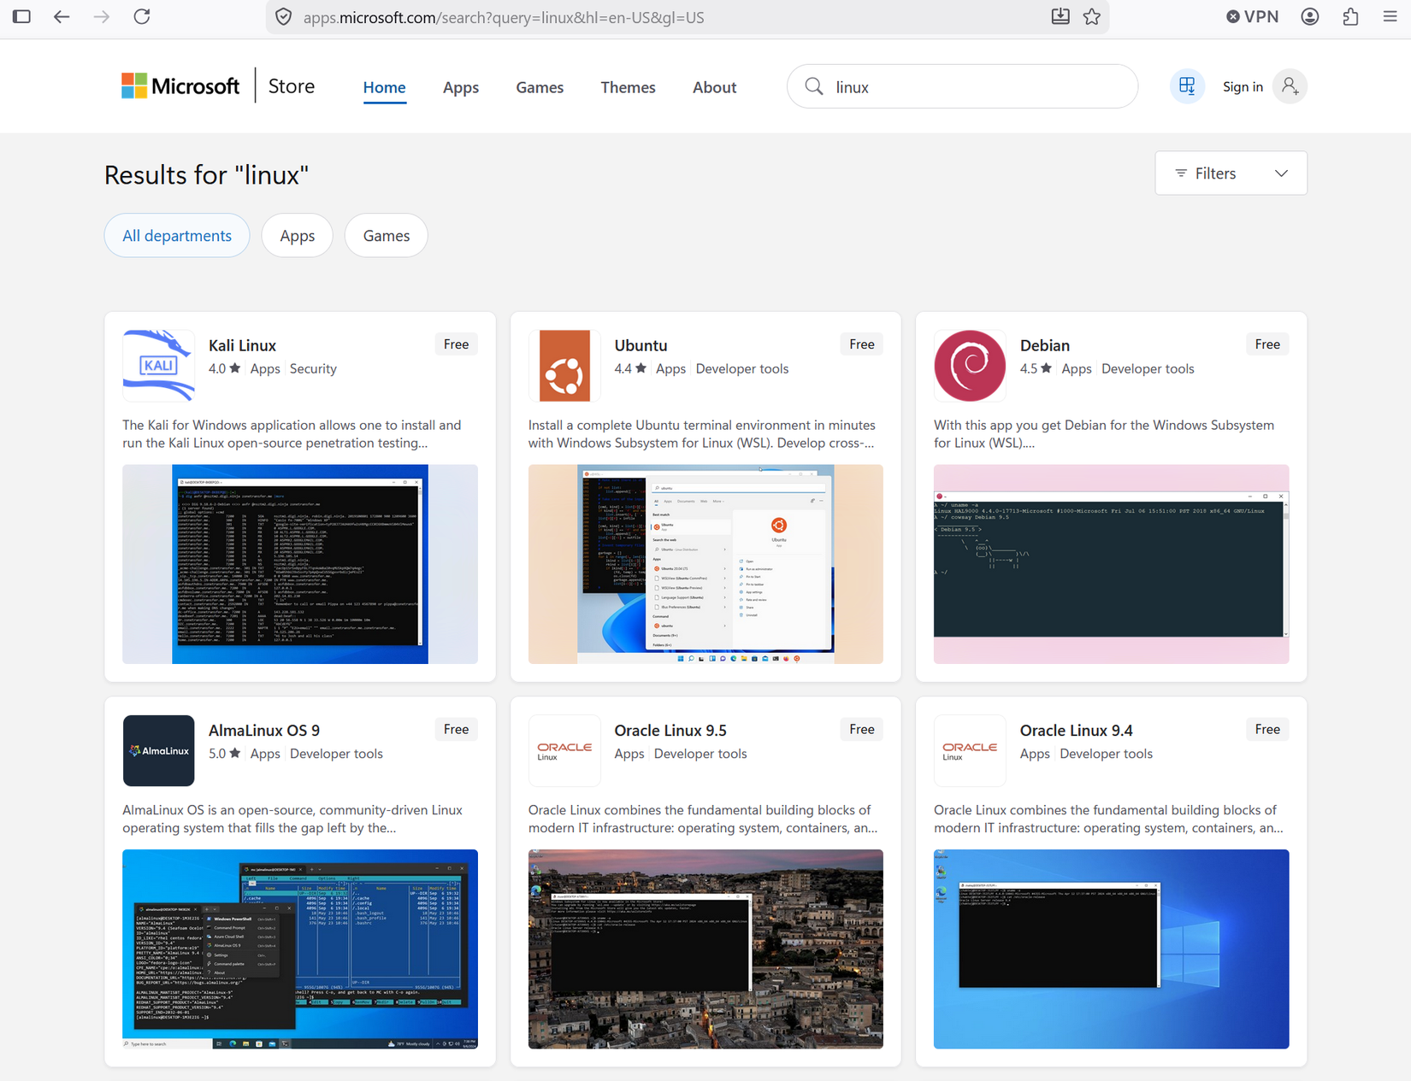Screen dimensions: 1411x1081
Task: Click the Store title link
Action: click(x=292, y=86)
